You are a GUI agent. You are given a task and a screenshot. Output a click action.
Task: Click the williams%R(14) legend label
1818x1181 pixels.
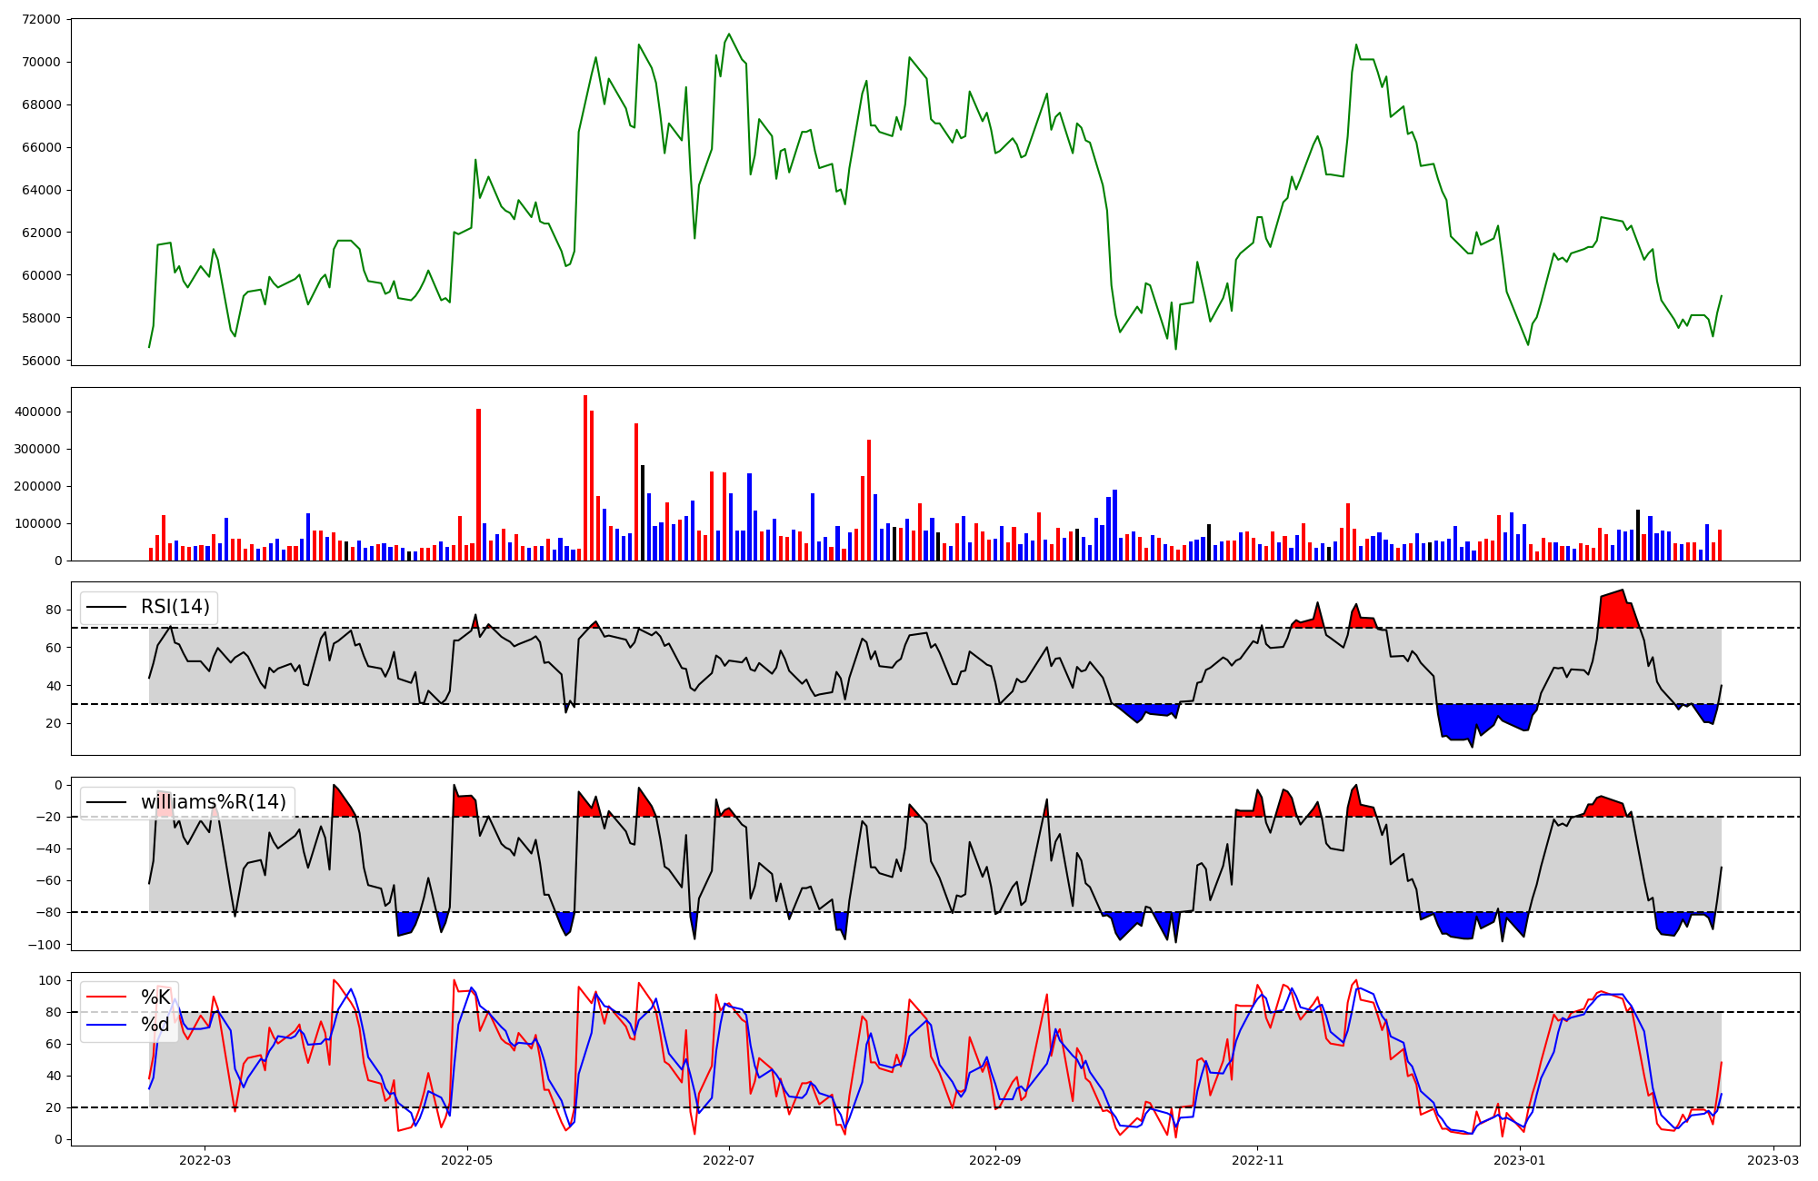213,802
